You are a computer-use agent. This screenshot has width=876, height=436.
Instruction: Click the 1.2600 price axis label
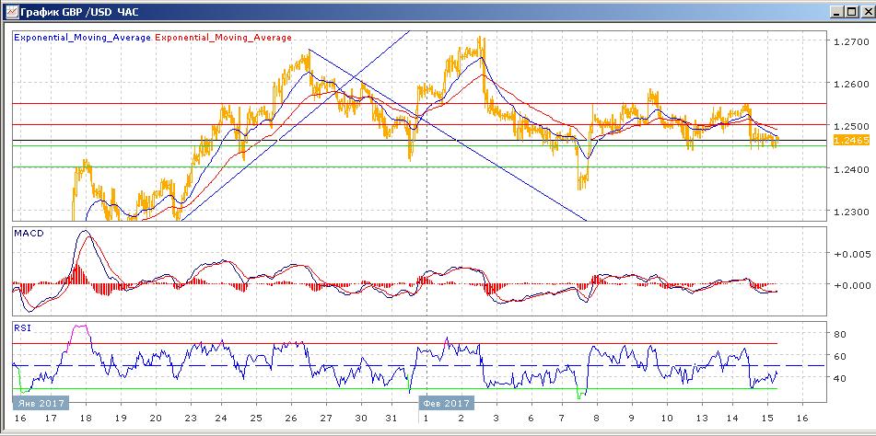(x=847, y=85)
